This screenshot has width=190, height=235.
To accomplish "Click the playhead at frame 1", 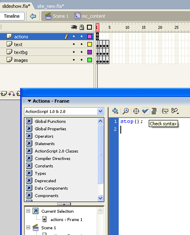I will point(97,28).
